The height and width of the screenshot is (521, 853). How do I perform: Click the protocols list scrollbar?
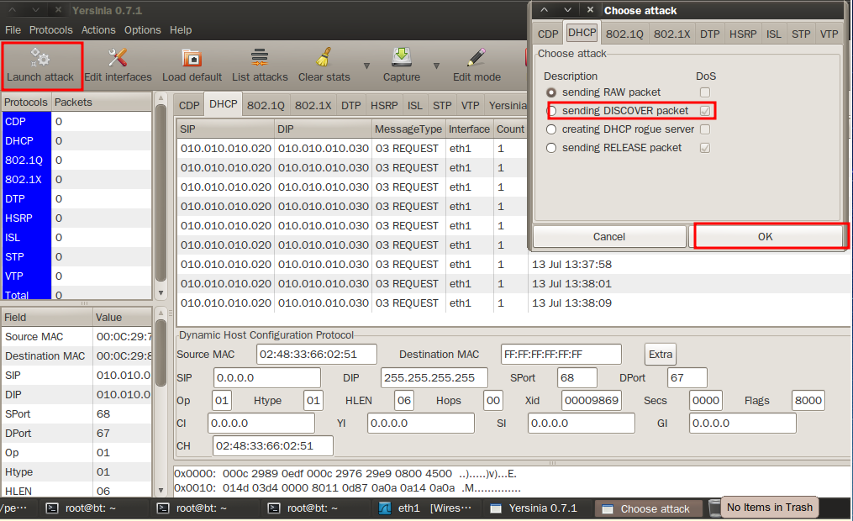161,193
